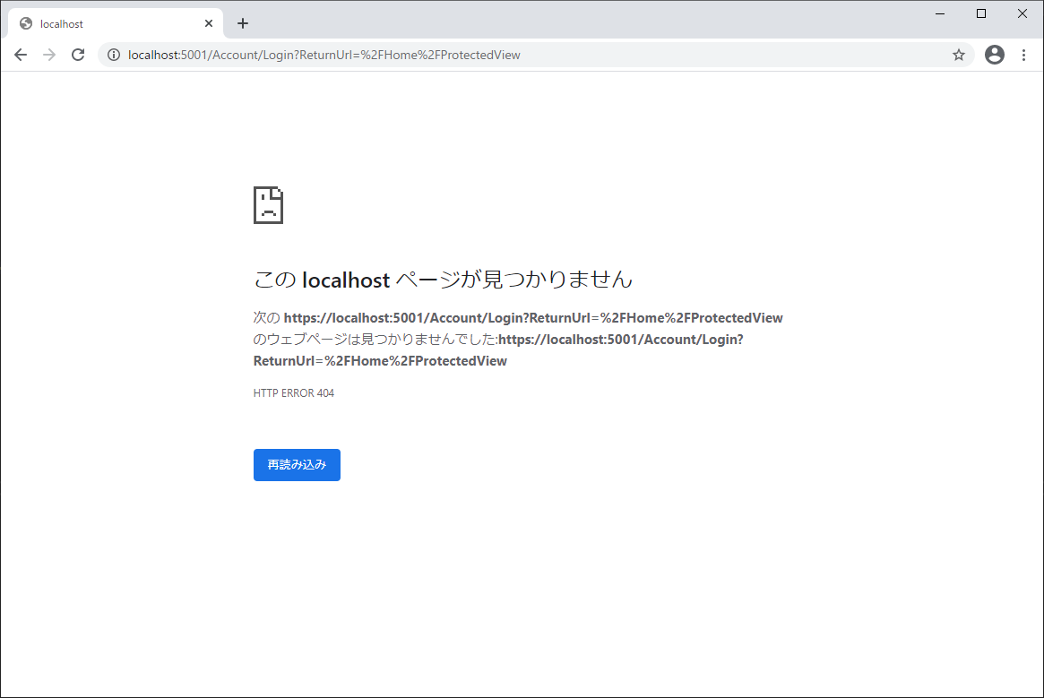Click inside the address bar
Viewport: 1044px width, 698px height.
pyautogui.click(x=538, y=55)
